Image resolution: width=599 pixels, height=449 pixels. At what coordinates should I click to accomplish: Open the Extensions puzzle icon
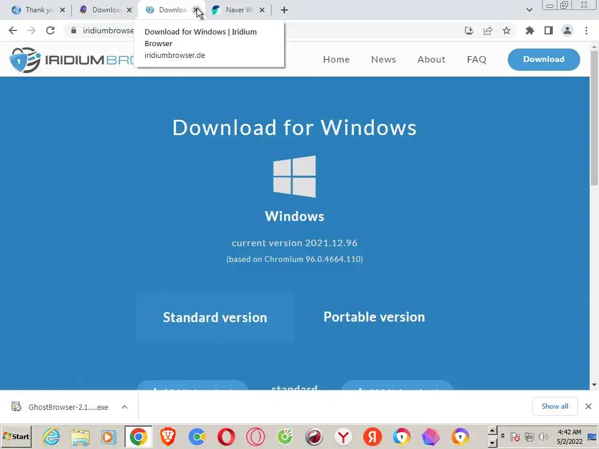pos(529,30)
